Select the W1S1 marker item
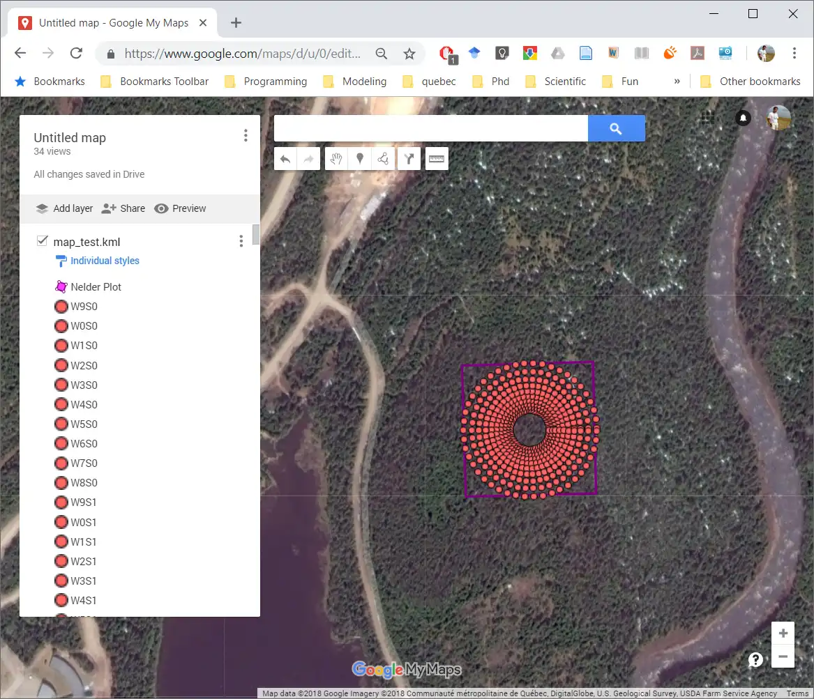This screenshot has width=814, height=699. pyautogui.click(x=76, y=542)
